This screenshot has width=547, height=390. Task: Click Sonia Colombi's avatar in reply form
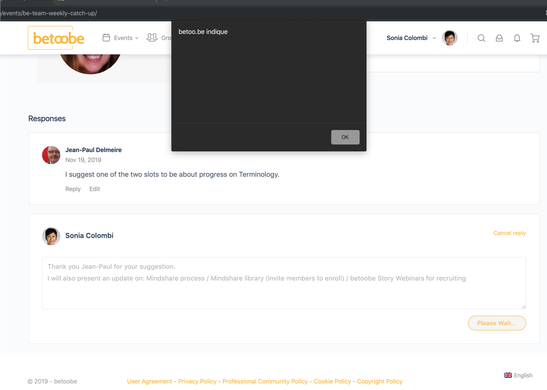(51, 236)
